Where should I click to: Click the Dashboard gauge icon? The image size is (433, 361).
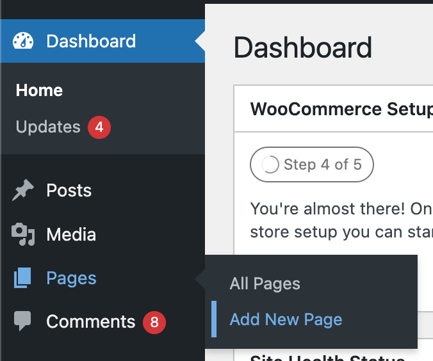[x=23, y=42]
